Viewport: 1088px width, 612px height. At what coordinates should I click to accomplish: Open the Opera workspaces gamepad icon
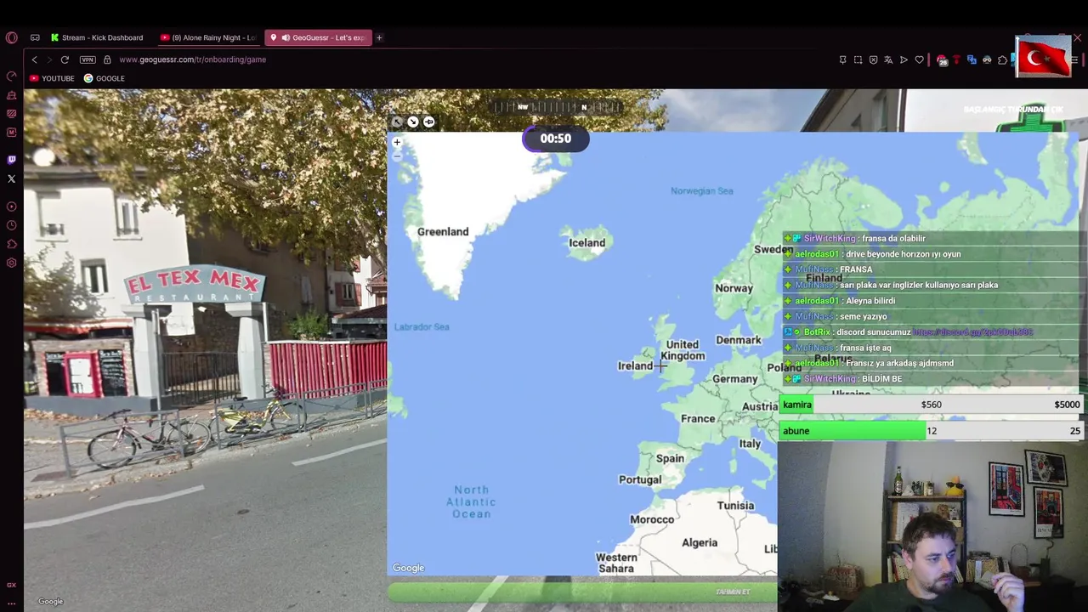click(x=35, y=37)
